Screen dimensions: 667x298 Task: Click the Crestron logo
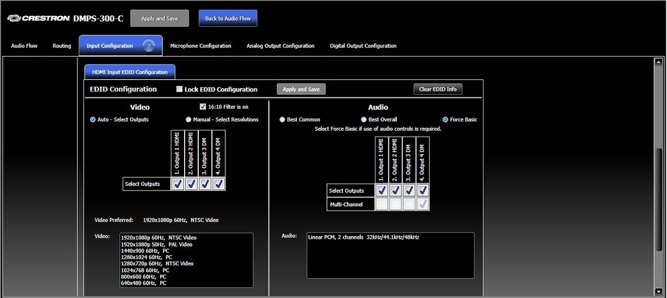(x=39, y=18)
